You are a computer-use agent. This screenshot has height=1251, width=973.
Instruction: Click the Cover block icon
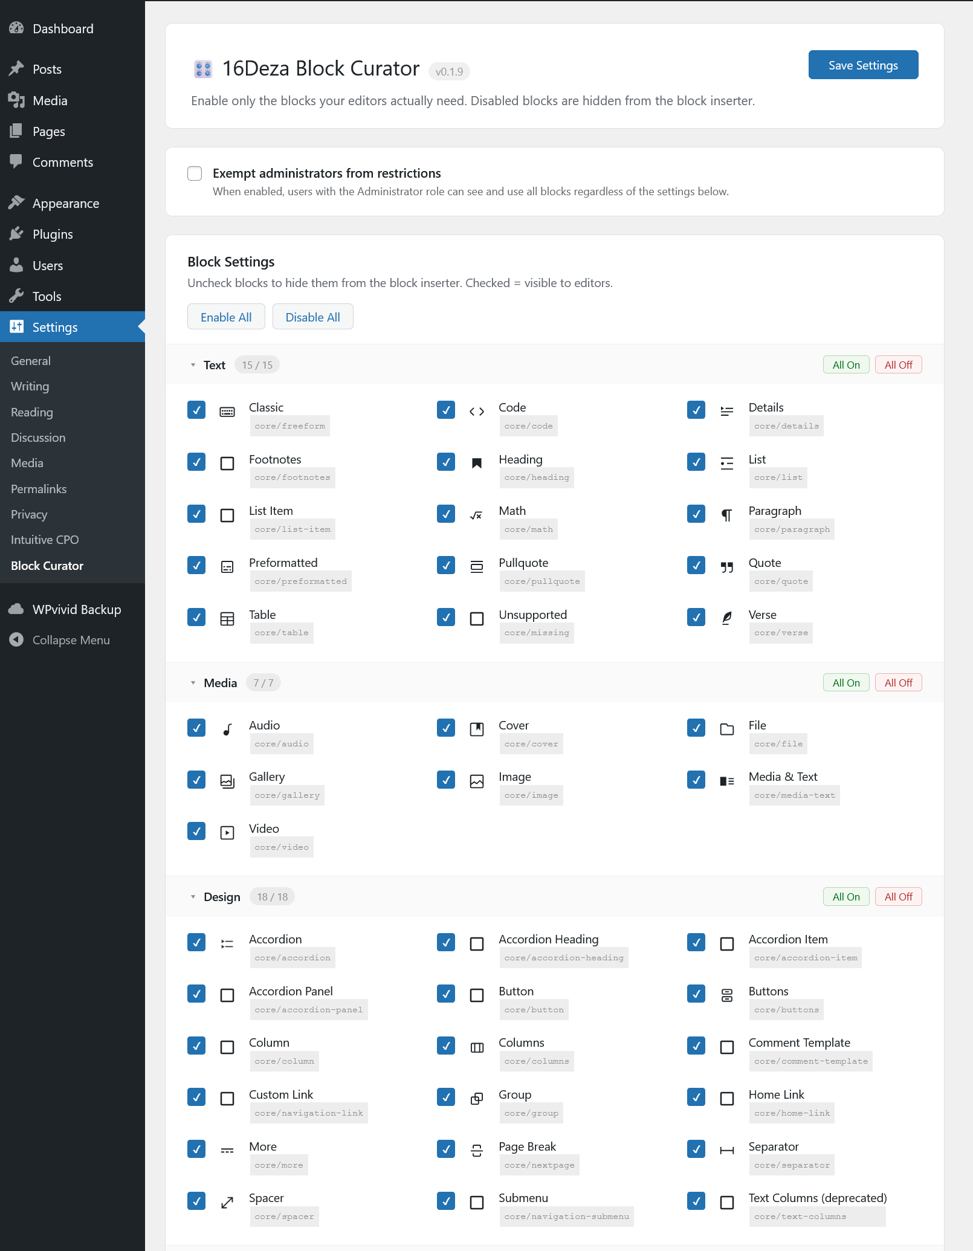click(477, 729)
